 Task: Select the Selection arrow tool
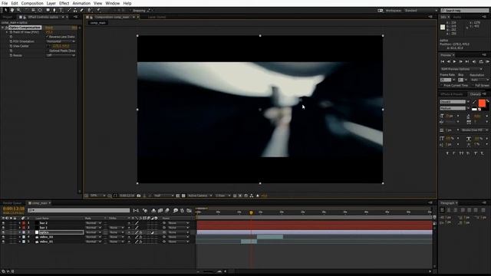tap(5, 10)
